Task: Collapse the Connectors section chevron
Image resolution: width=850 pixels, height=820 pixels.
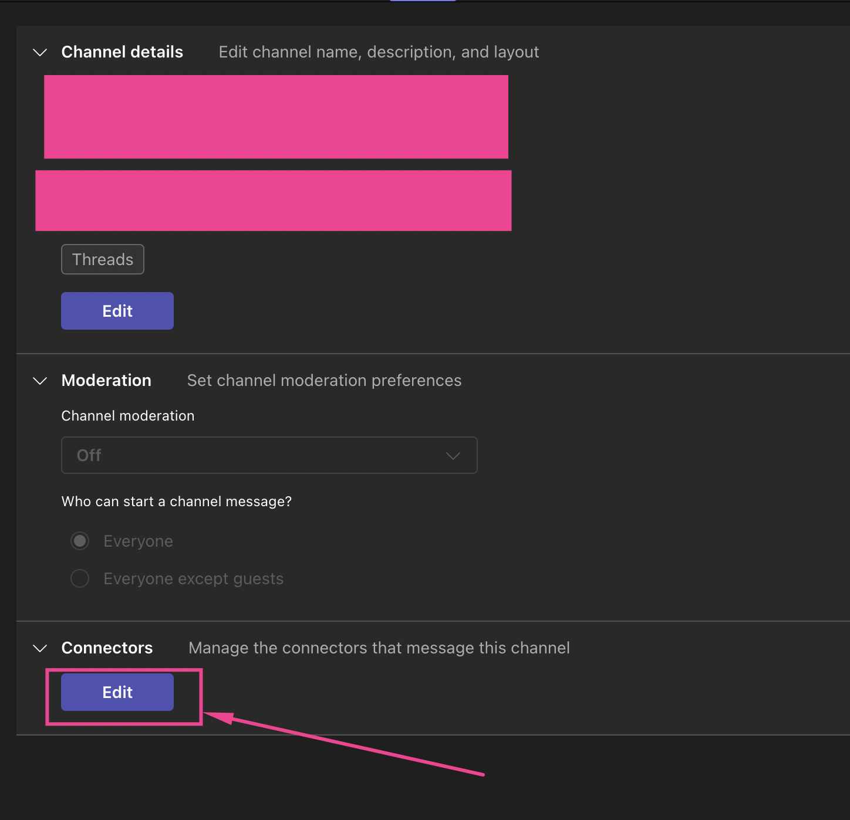Action: click(x=40, y=648)
